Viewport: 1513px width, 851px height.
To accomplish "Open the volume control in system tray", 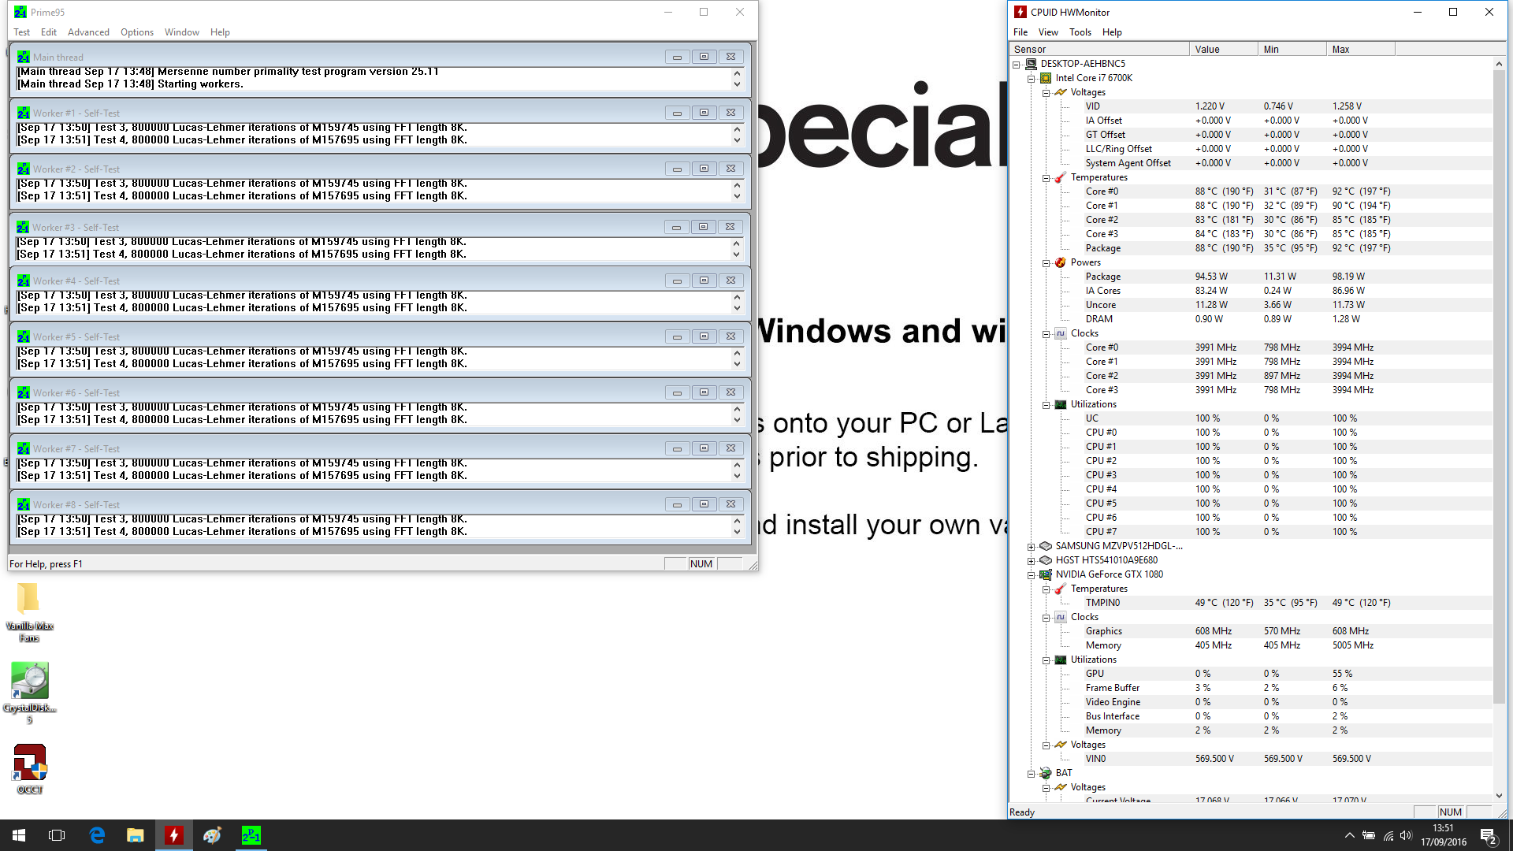I will click(x=1407, y=835).
